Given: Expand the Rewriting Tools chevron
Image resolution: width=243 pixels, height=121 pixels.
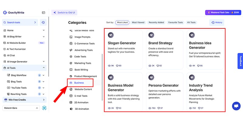Looking at the screenshot, I should (43, 94).
